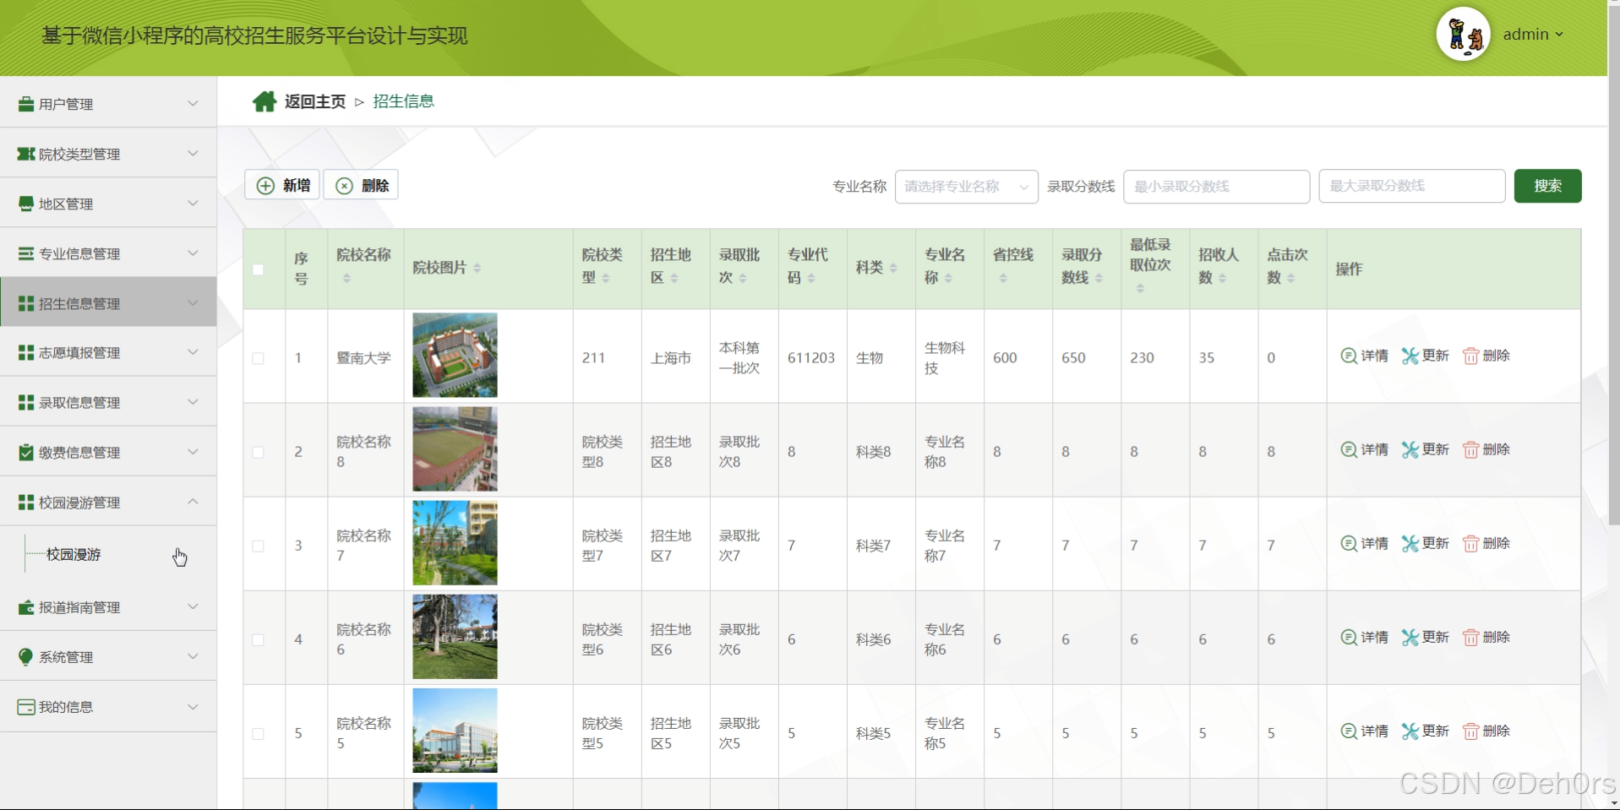
Task: Open the 专业名称 dropdown filter
Action: pyautogui.click(x=966, y=187)
